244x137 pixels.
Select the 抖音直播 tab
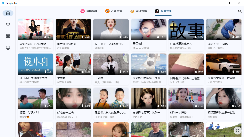tap(163, 11)
